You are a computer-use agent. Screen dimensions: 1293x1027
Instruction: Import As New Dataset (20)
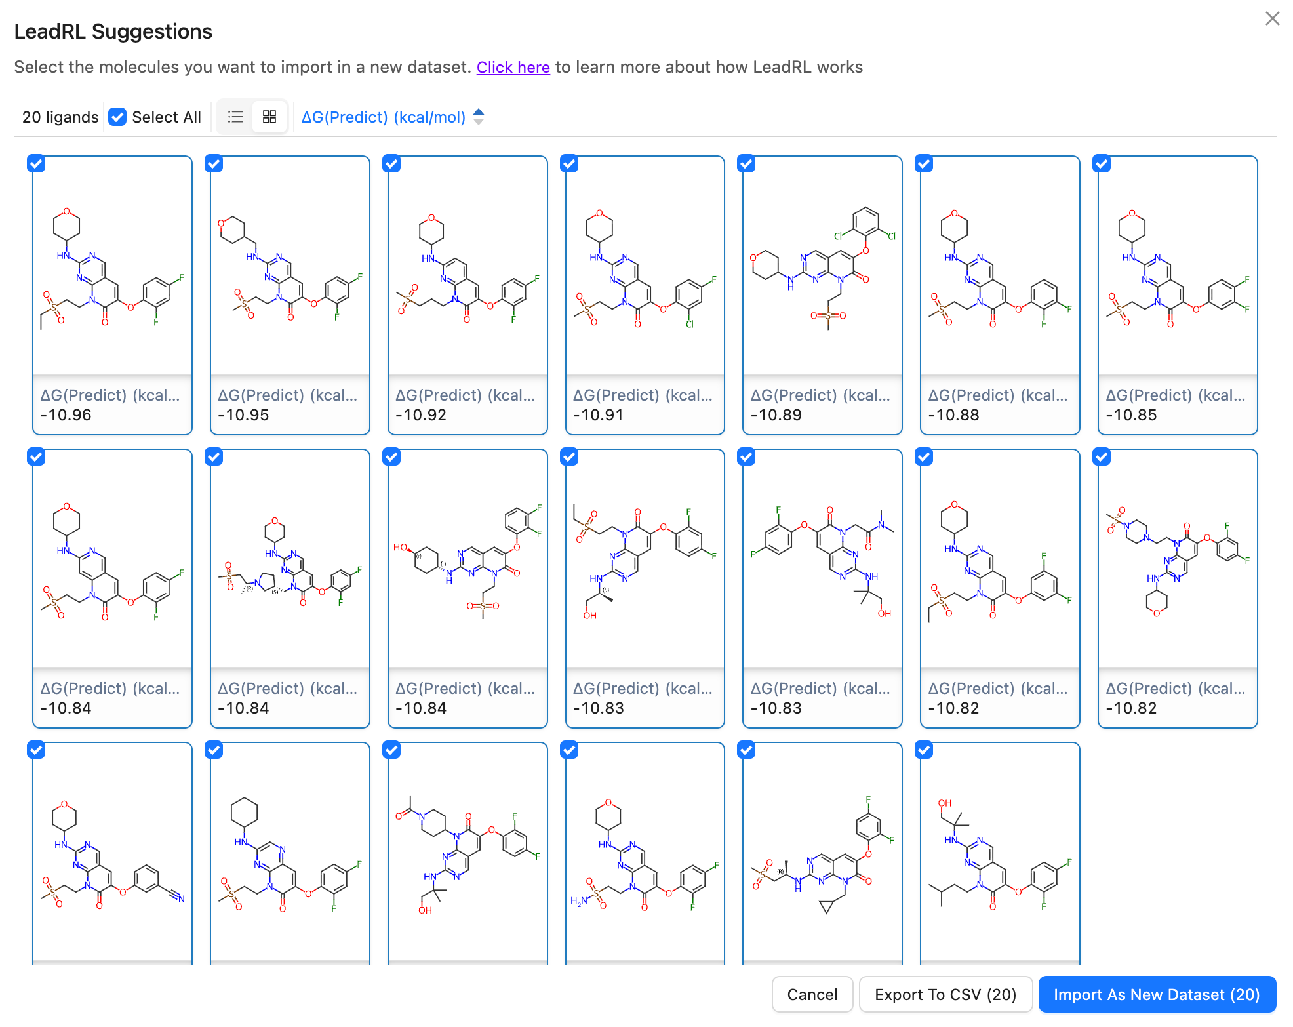pyautogui.click(x=1157, y=994)
